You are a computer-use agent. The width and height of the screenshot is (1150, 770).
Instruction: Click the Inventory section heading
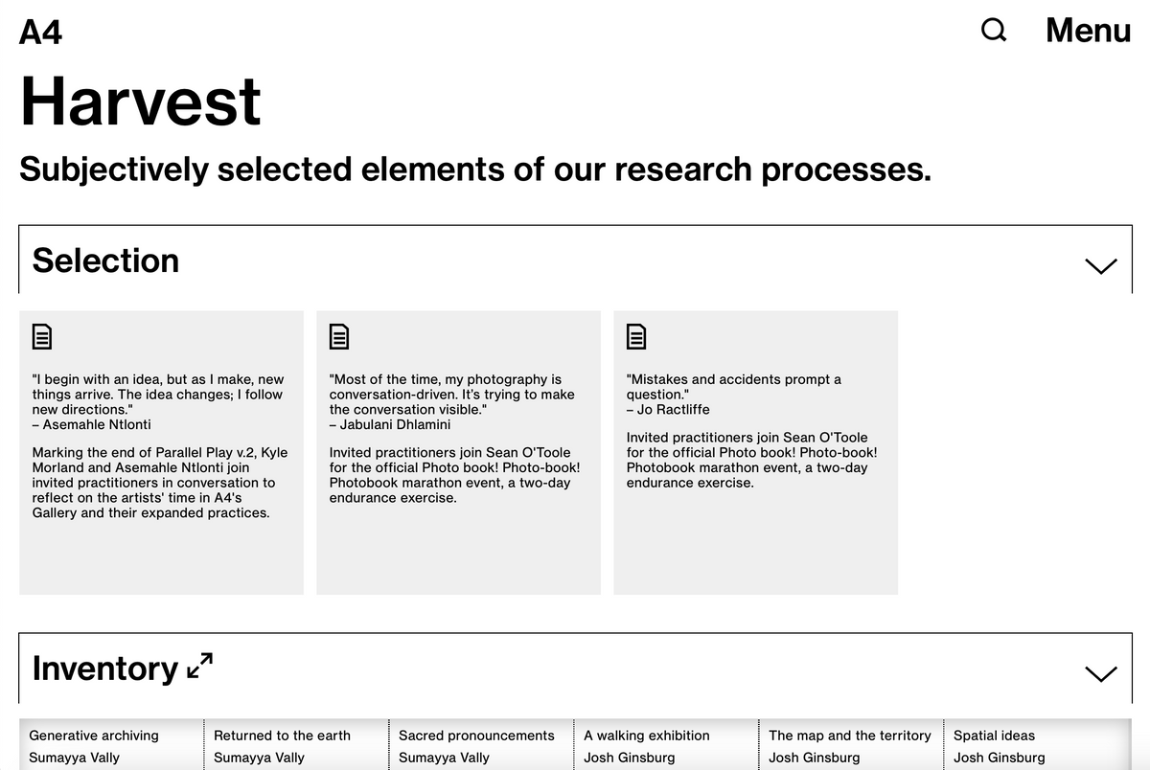[x=104, y=668]
